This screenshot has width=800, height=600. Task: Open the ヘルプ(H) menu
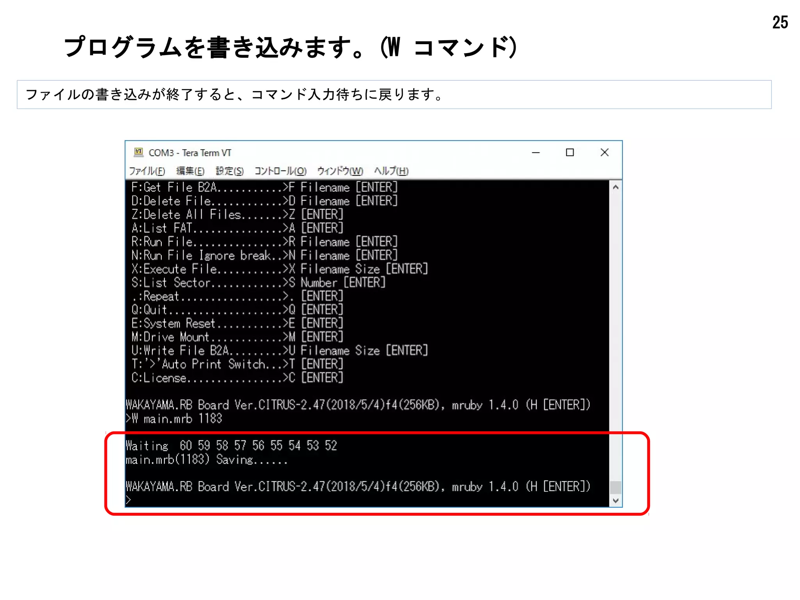391,171
